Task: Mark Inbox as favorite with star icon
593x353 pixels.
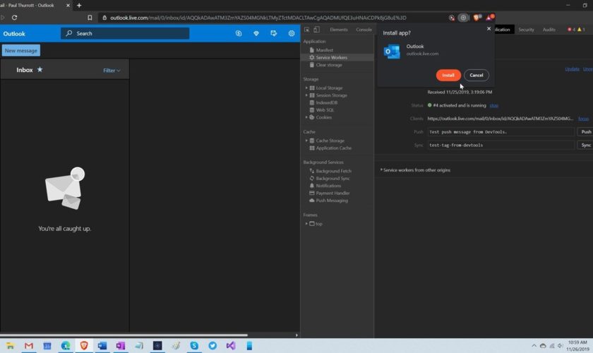Action: pyautogui.click(x=40, y=70)
